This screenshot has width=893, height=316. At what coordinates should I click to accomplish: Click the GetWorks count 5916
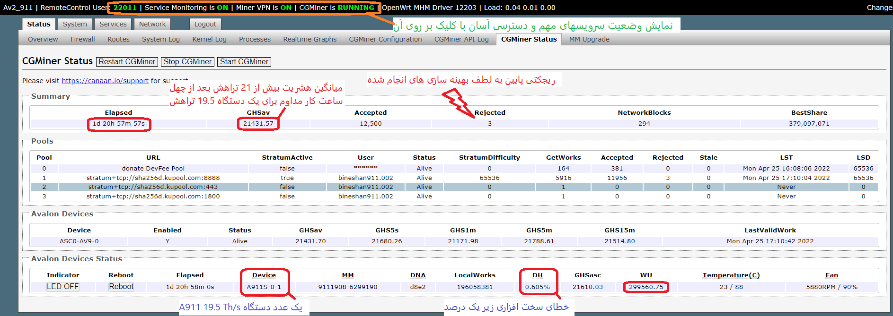[x=563, y=178]
